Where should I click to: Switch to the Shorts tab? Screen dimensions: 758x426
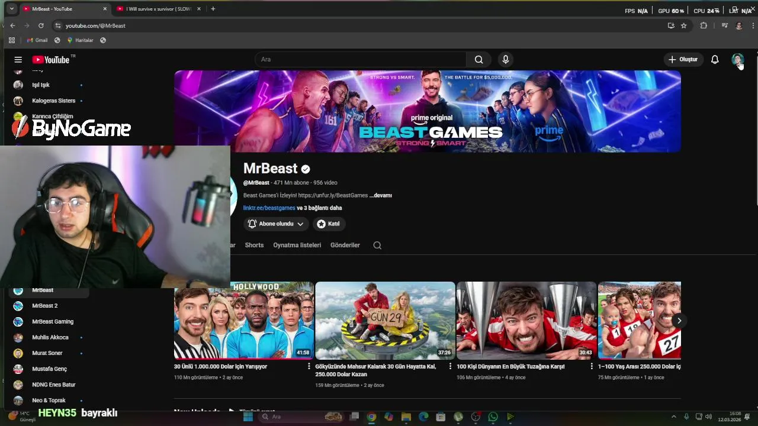click(254, 245)
